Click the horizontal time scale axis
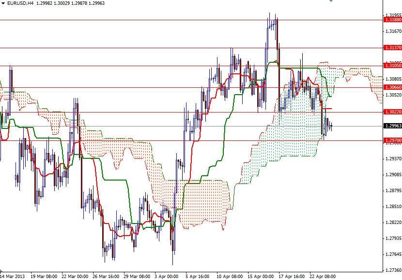Image resolution: width=402 pixels, height=280 pixels. (194, 273)
